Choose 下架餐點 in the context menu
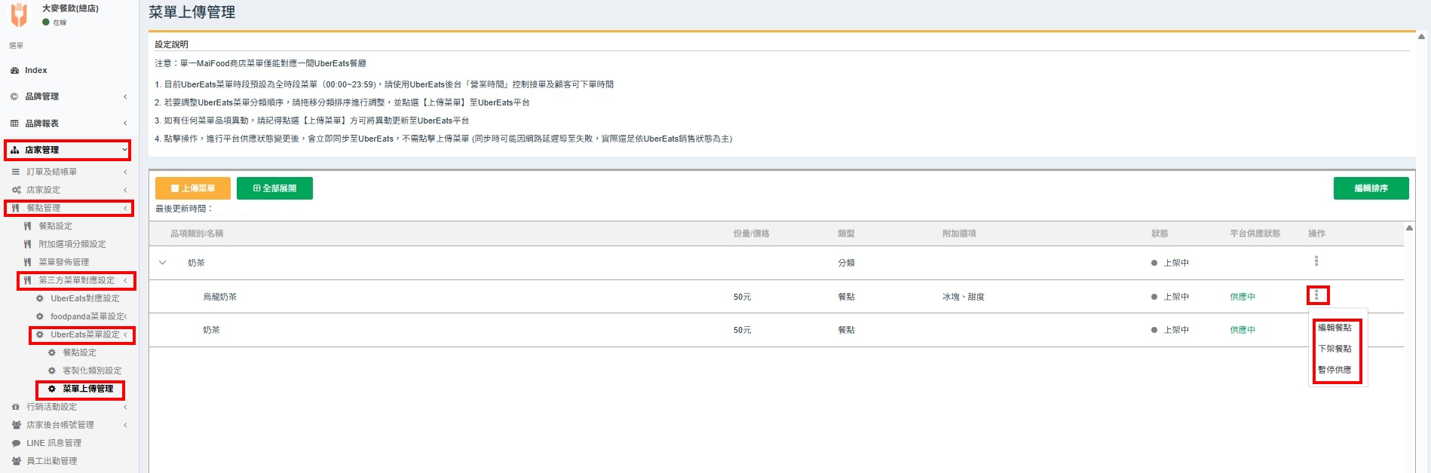Screen dimensions: 1431x473 point(1334,349)
